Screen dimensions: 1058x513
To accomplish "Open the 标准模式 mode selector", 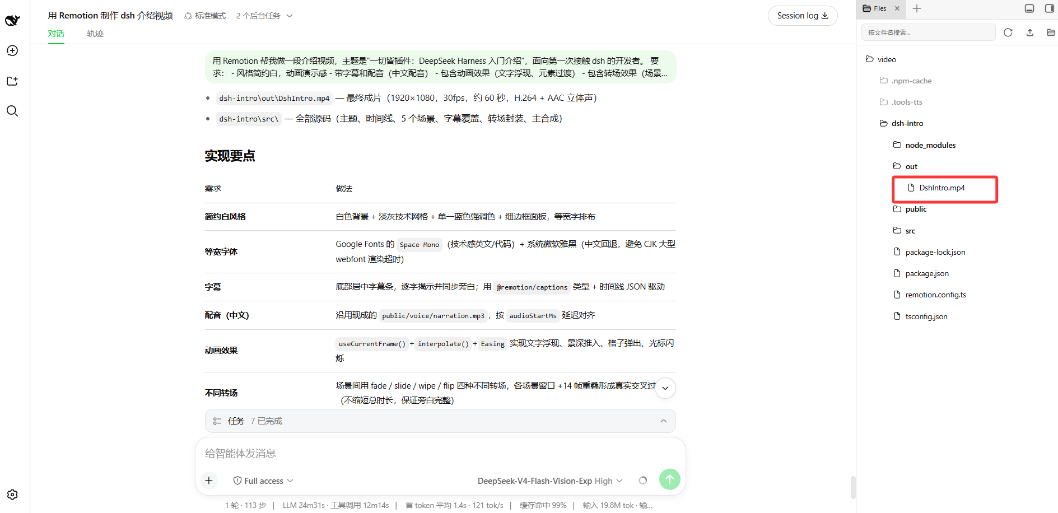I will click(205, 16).
